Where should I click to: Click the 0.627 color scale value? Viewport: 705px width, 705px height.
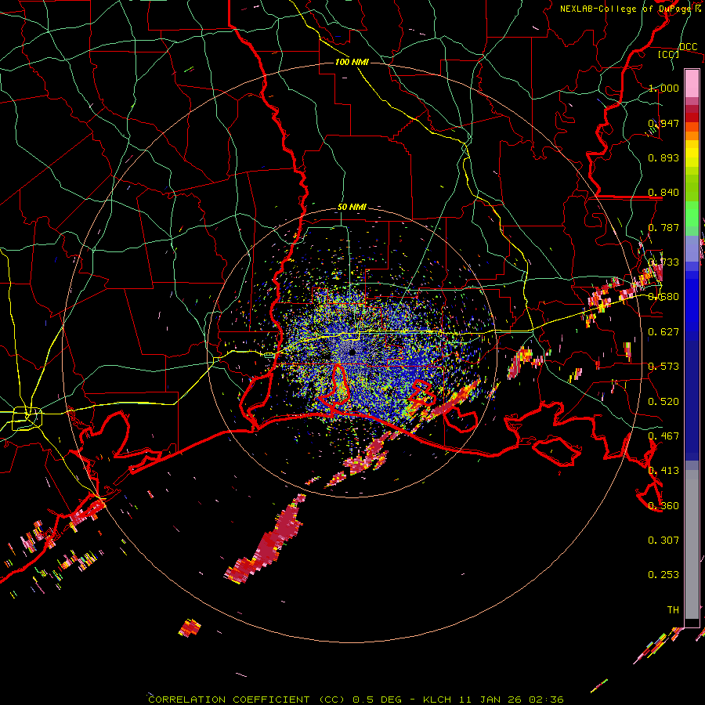(663, 332)
